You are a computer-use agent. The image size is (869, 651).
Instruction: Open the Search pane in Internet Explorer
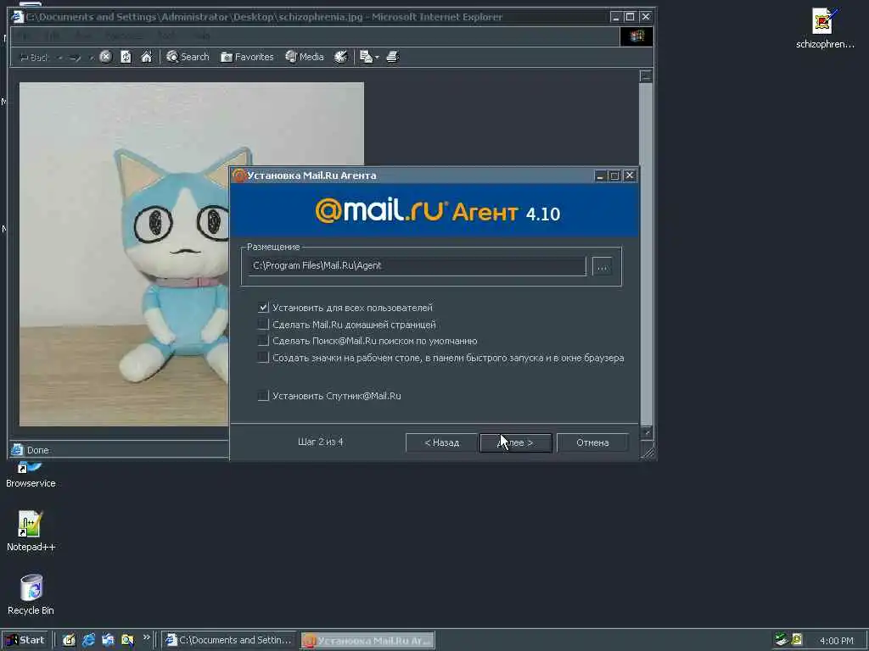(x=188, y=57)
